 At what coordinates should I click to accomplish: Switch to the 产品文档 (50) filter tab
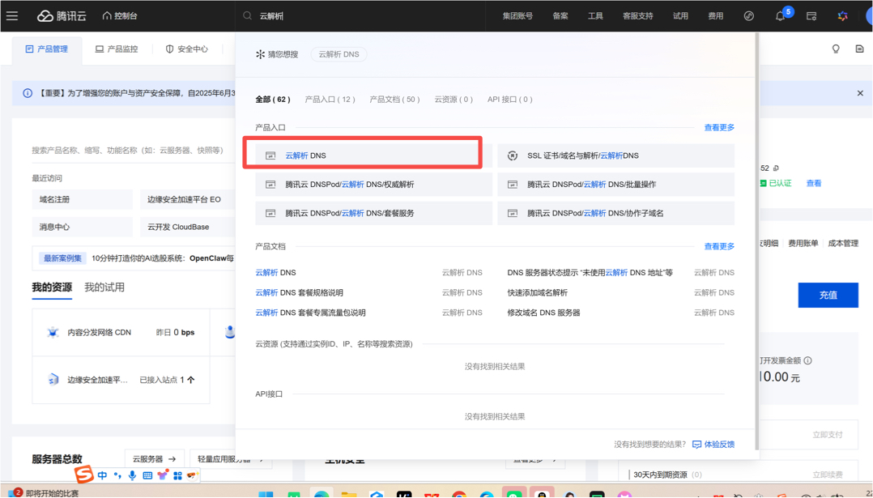[x=394, y=100]
